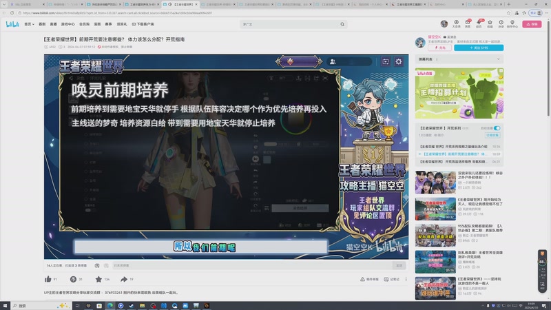The height and width of the screenshot is (310, 551).
Task: Click the bilibili logo in header
Action: (12, 24)
